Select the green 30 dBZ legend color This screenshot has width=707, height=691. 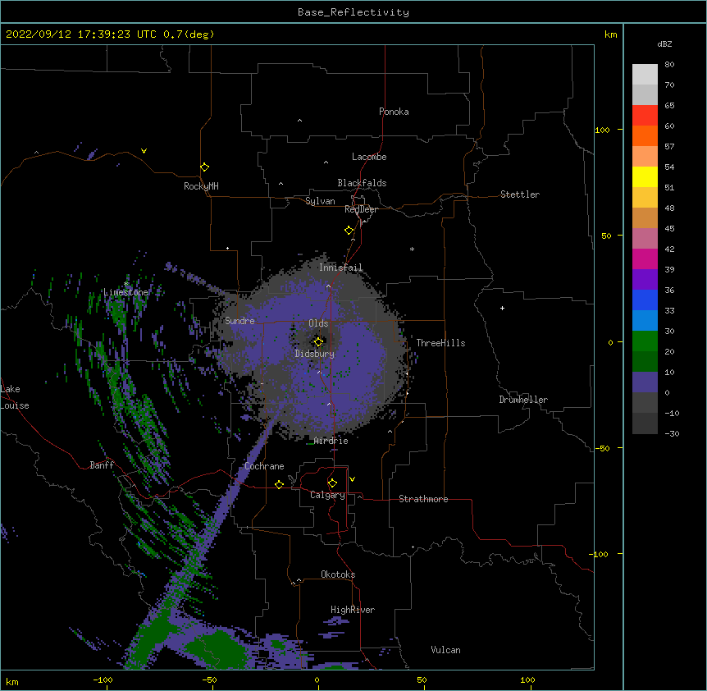click(645, 341)
